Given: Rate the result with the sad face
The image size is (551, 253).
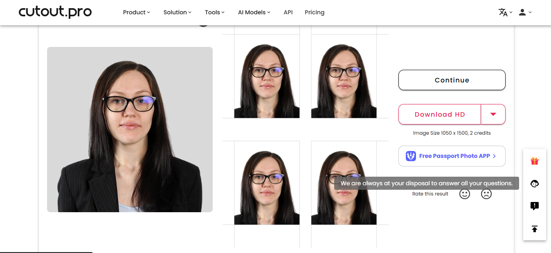Looking at the screenshot, I should point(486,194).
